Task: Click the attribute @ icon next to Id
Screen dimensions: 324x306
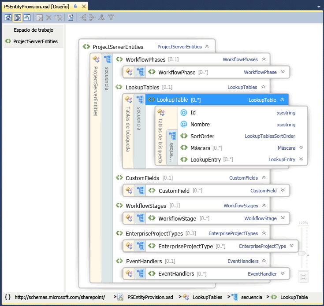Action: 184,112
